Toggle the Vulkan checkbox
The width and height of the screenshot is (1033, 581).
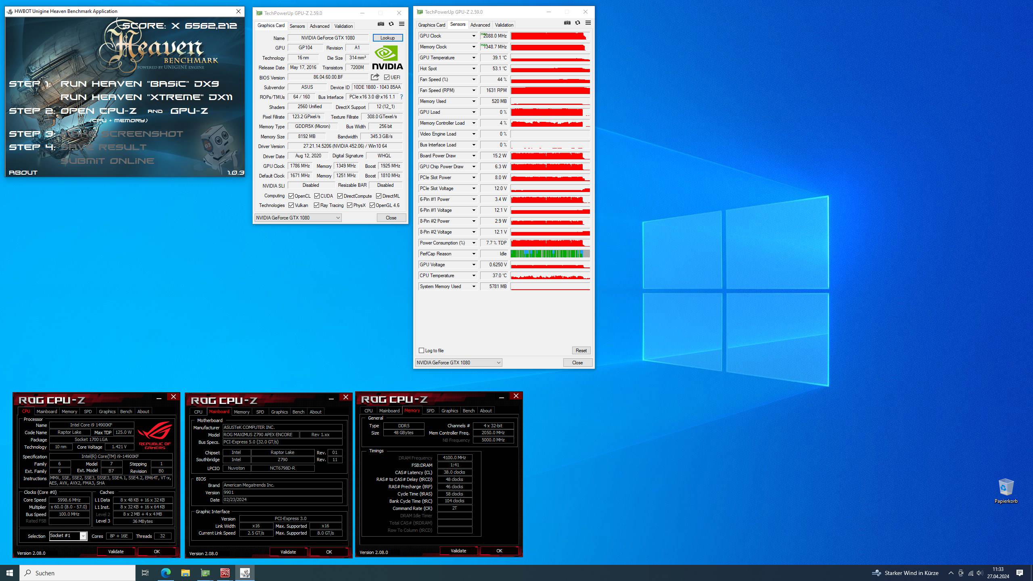(x=291, y=205)
